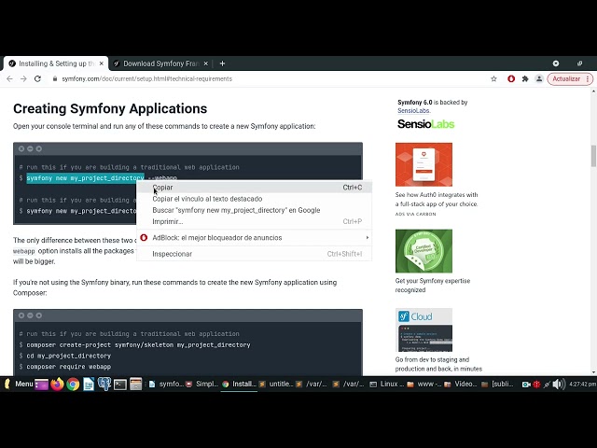Switch to Linux taskbar window
The width and height of the screenshot is (597, 448).
(x=385, y=384)
